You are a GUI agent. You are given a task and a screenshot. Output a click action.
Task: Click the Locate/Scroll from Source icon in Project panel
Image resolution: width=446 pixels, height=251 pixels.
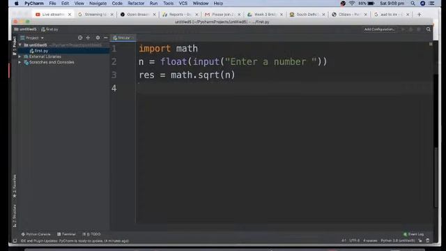tap(80, 38)
